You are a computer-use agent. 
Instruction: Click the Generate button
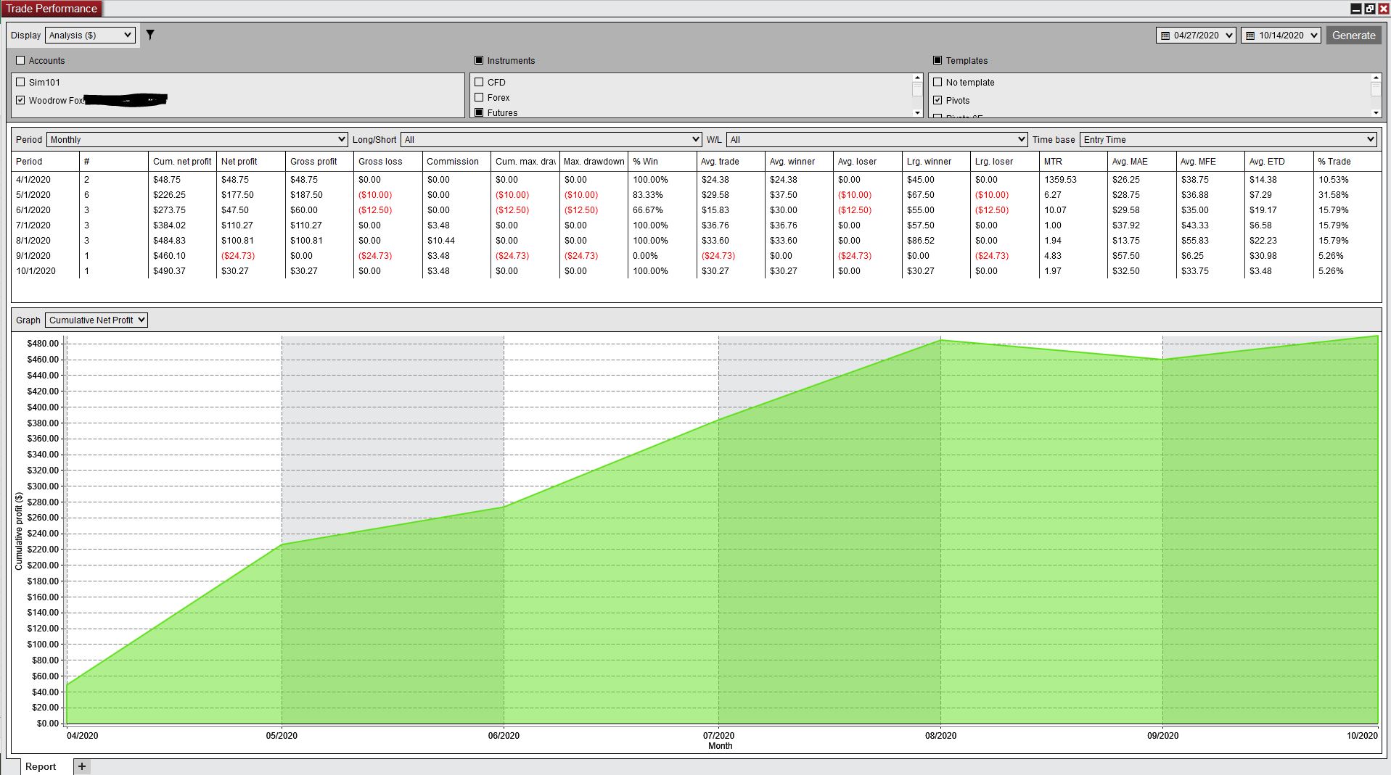click(1353, 36)
